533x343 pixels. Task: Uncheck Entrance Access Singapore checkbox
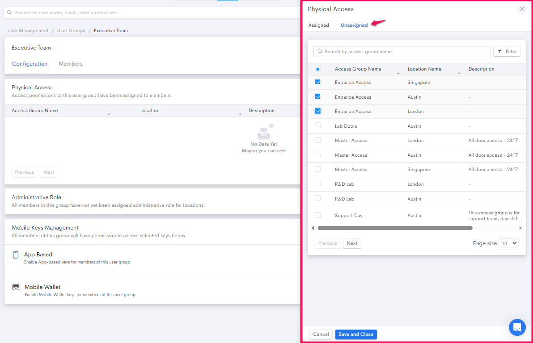(x=317, y=82)
